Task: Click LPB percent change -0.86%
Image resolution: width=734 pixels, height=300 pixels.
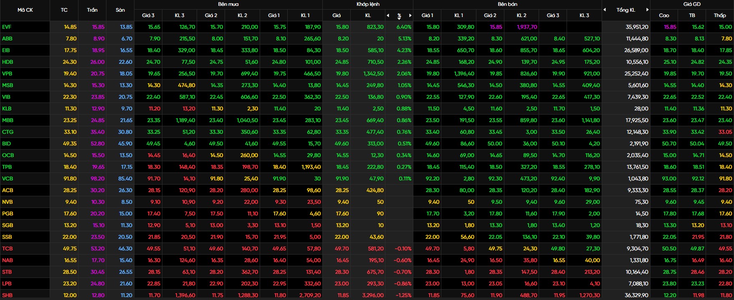Action: tap(403, 283)
